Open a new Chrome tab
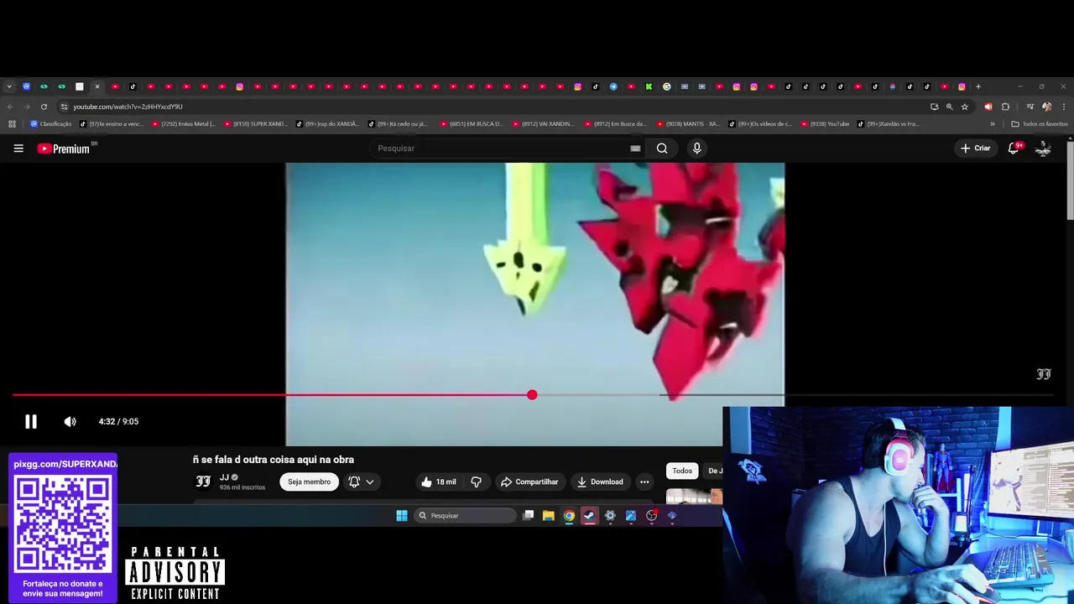This screenshot has width=1074, height=604. pos(978,86)
